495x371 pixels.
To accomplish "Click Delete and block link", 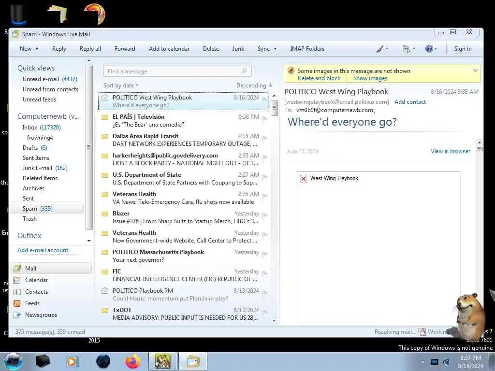I will [x=319, y=78].
